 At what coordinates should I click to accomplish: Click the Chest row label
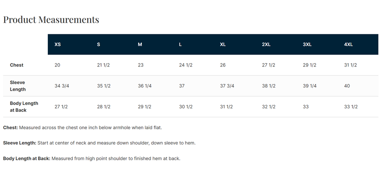coord(17,65)
